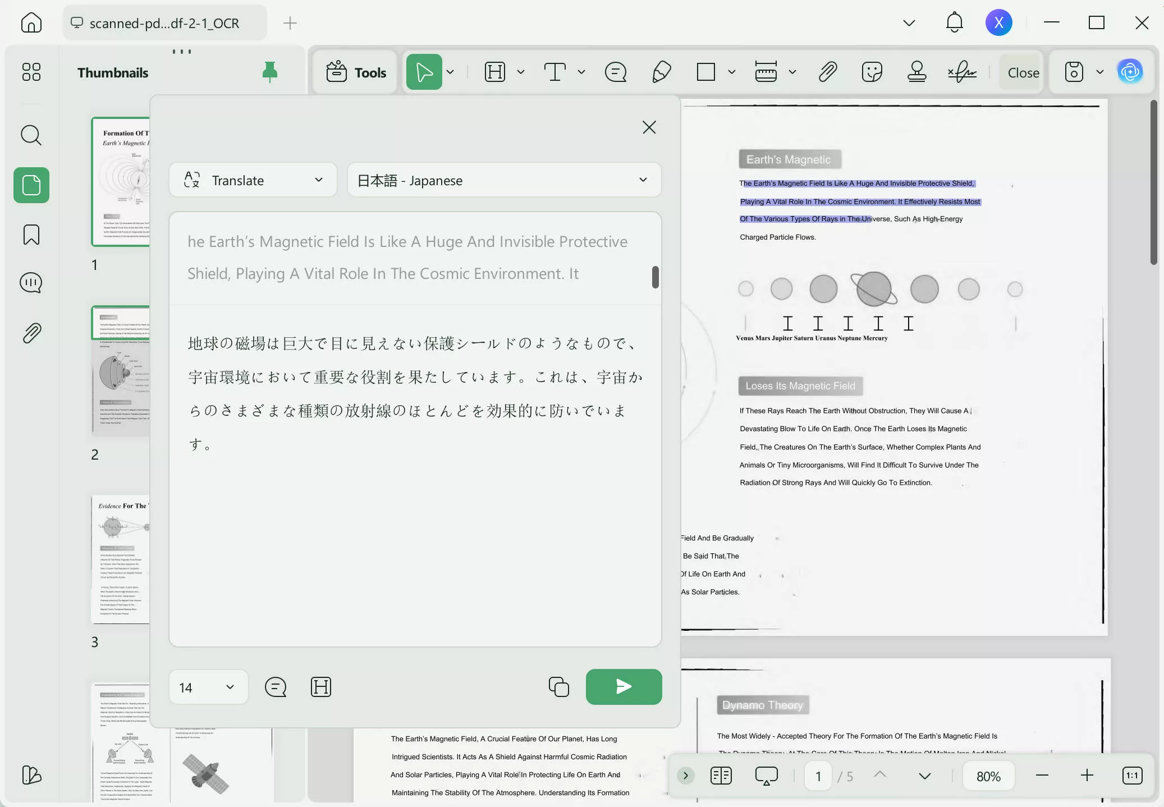The width and height of the screenshot is (1164, 807).
Task: Copy the Japanese translation result
Action: pos(558,687)
